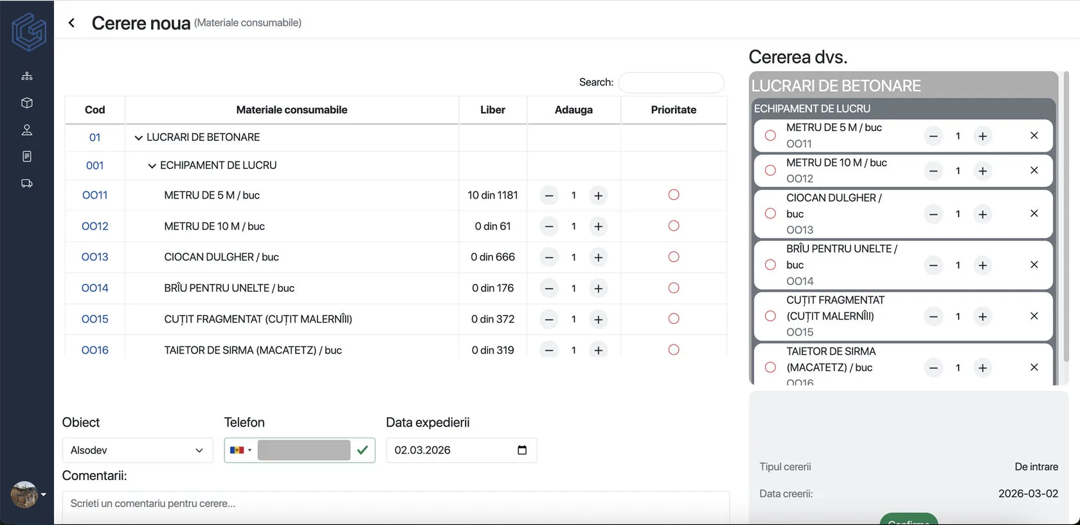Remove METRU DE 5 M from Cererea dvs.
Screen dimensions: 1080x525
pyautogui.click(x=1034, y=136)
